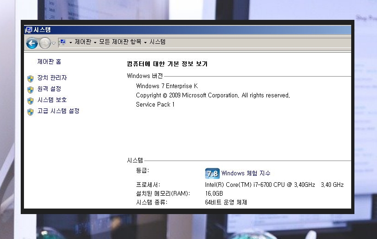The height and width of the screenshot is (239, 377).
Task: Click shield icon next to 장치 관리자
Action: coord(30,79)
